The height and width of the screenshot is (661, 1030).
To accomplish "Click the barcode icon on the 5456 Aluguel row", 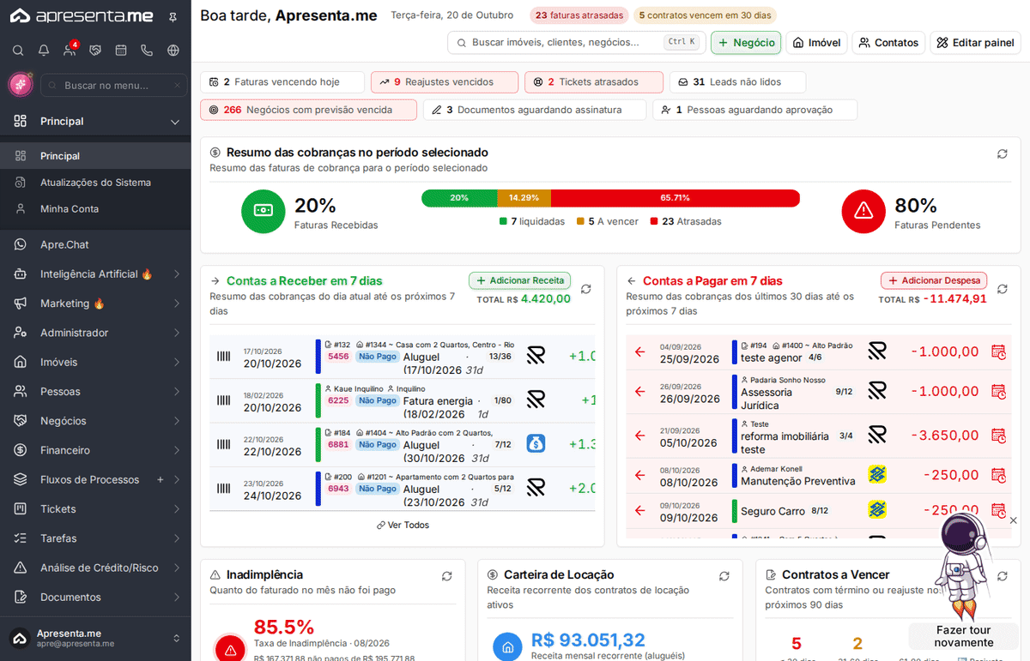I will pos(224,356).
